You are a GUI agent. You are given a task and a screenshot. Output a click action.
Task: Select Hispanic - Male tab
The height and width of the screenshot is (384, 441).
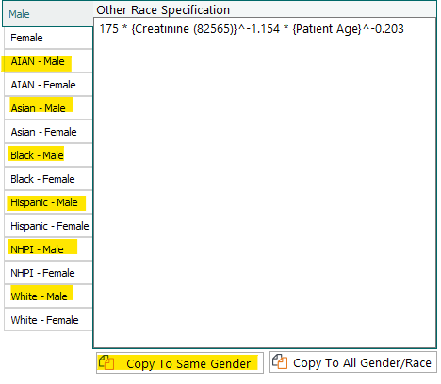[48, 202]
